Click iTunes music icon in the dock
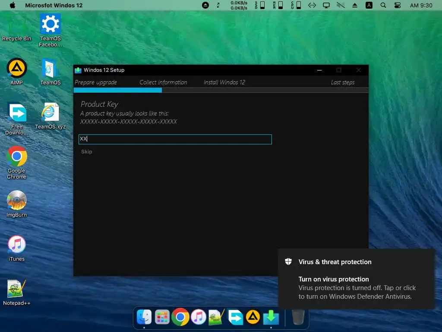 click(x=199, y=317)
